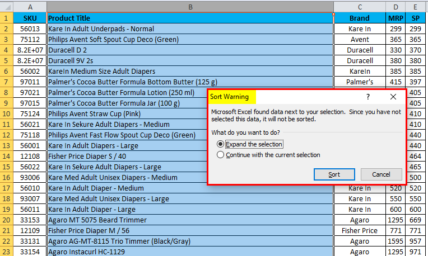Click the SKU header cell
Image resolution: width=428 pixels, height=256 pixels.
30,18
